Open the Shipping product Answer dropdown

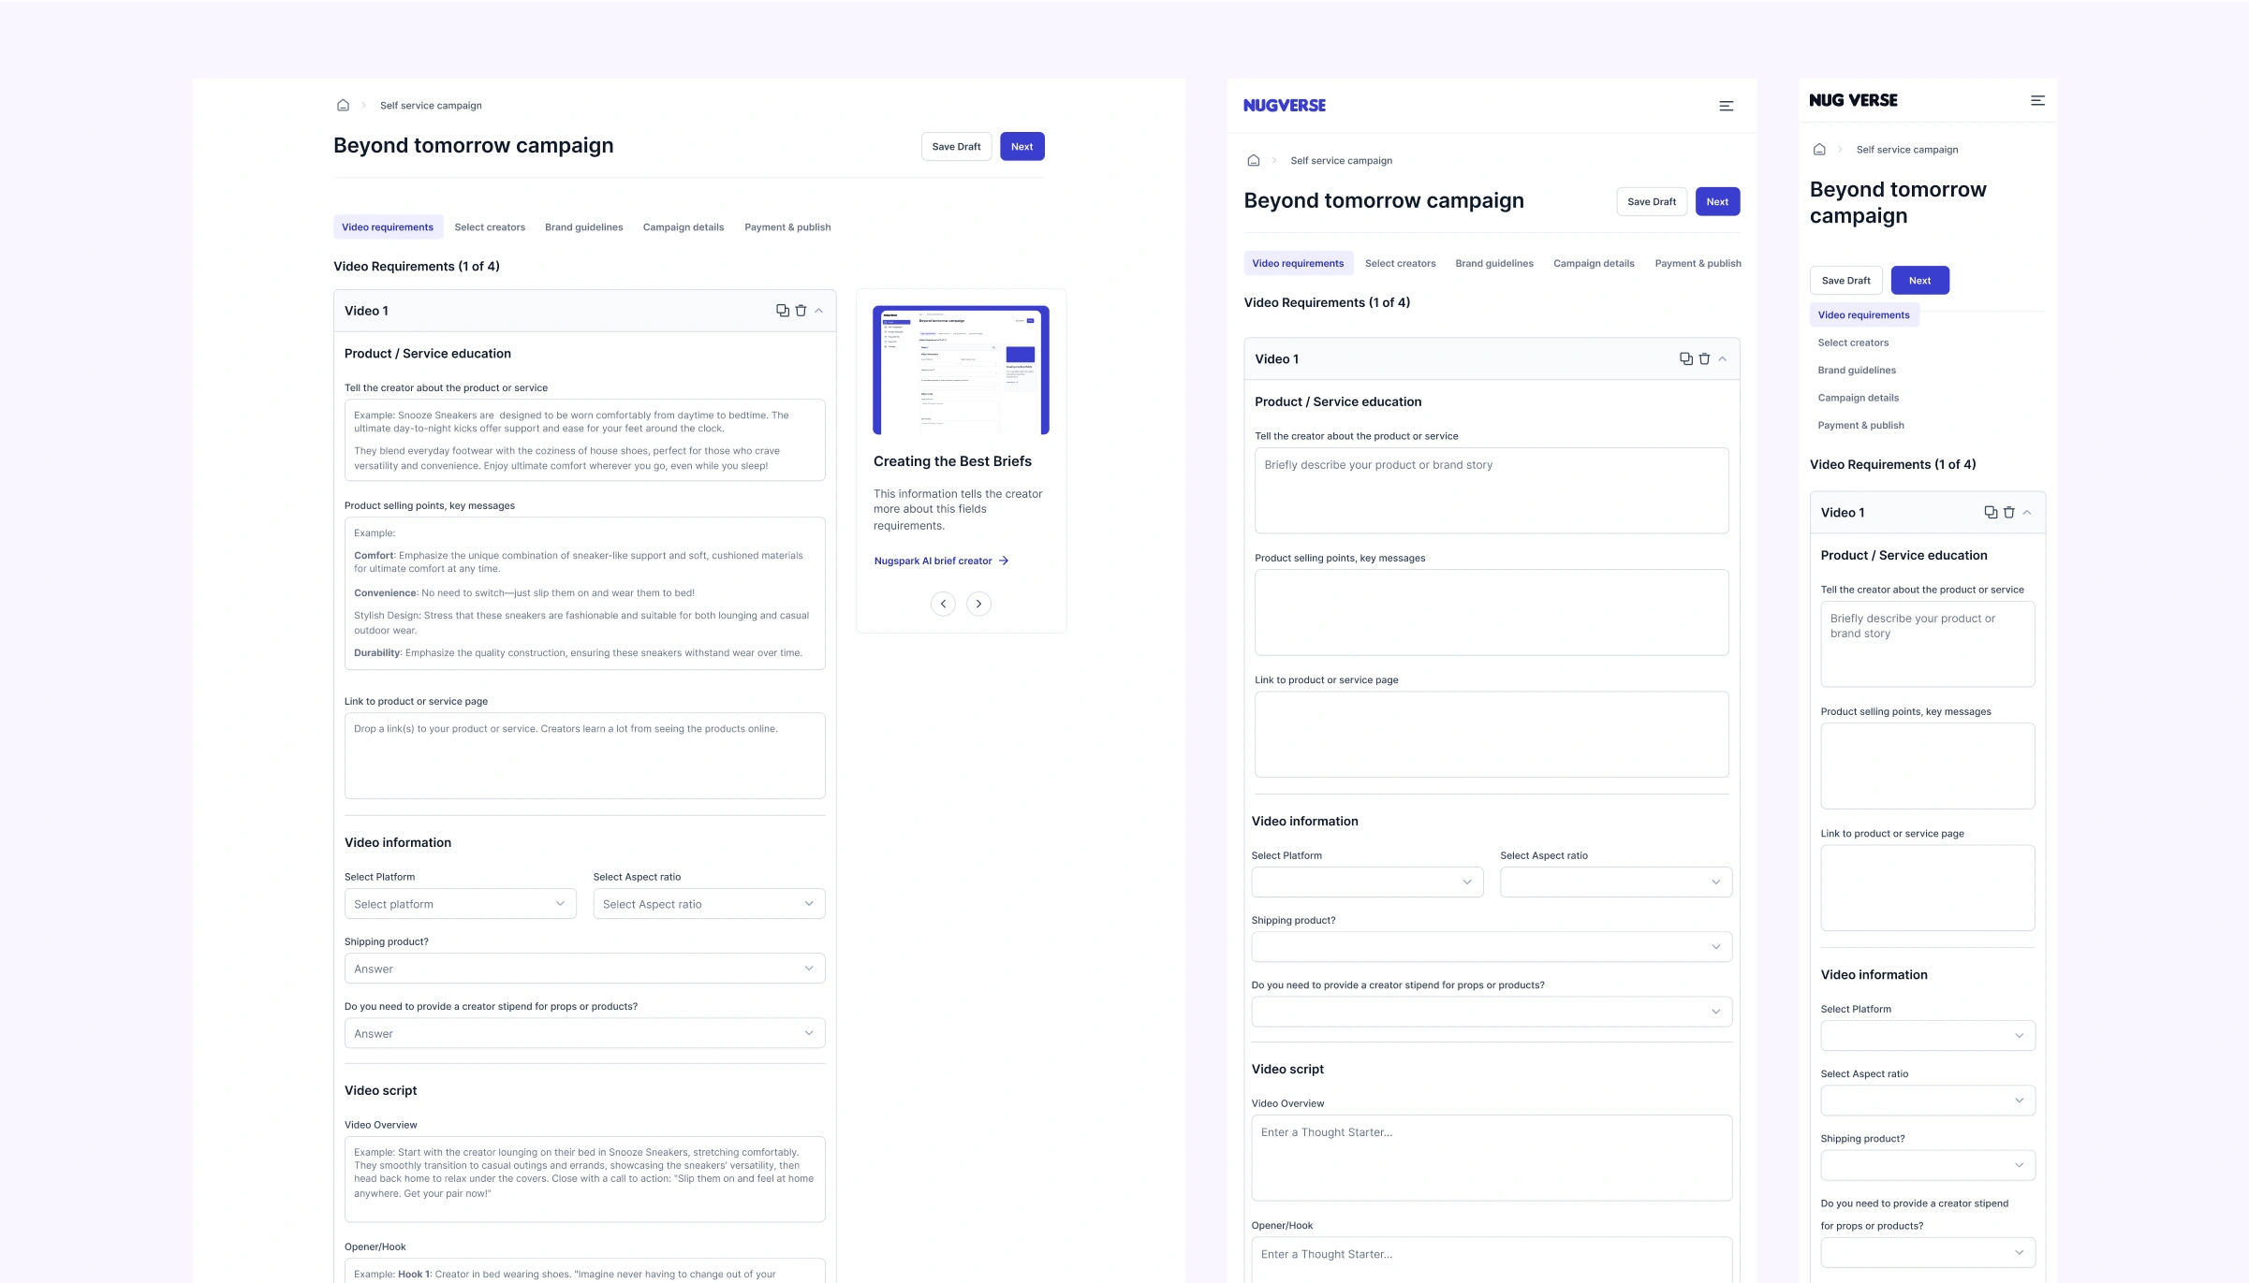[x=584, y=969]
